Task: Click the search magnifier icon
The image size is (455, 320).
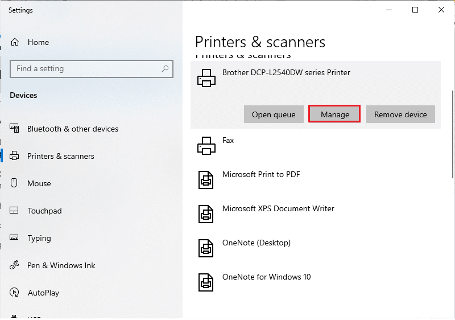Action: [165, 69]
